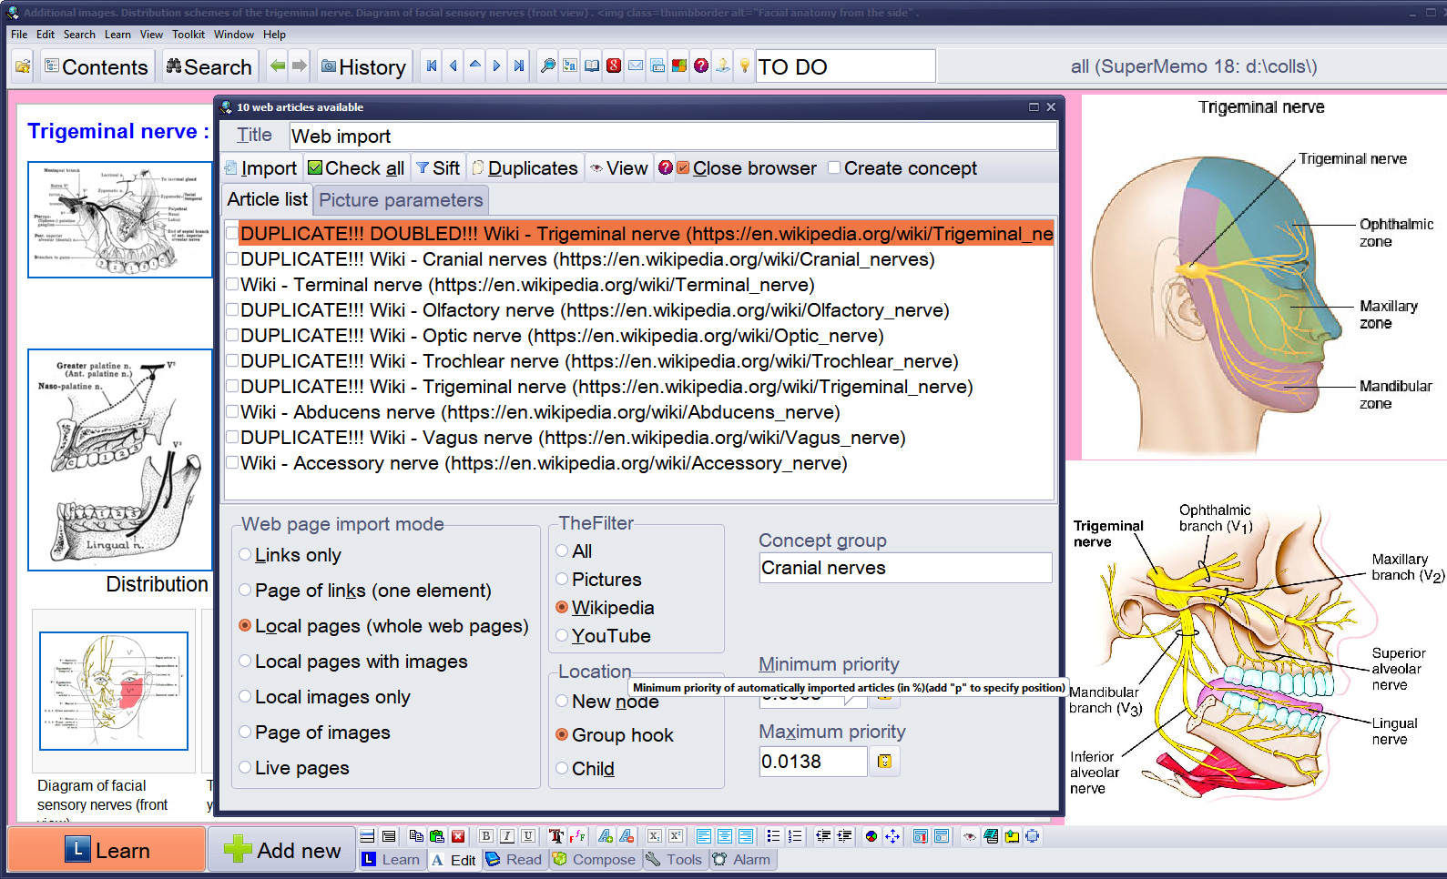1447x879 pixels.
Task: Click the Italic formatting icon
Action: click(507, 836)
